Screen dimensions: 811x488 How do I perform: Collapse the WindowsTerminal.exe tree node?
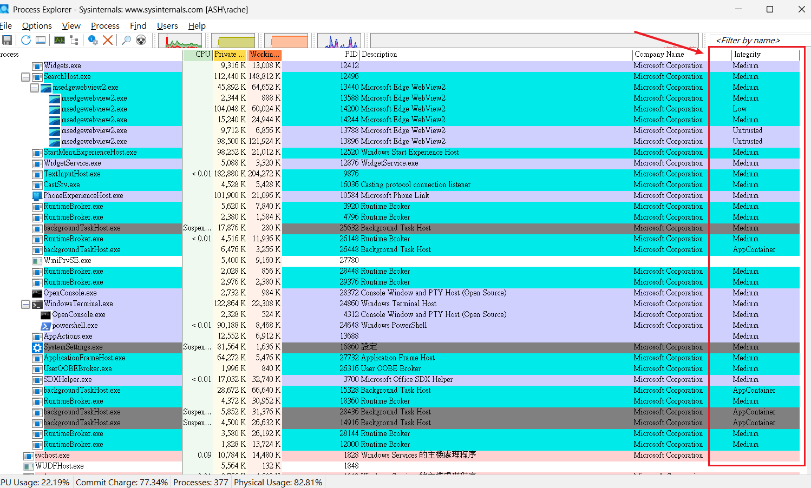click(x=25, y=304)
